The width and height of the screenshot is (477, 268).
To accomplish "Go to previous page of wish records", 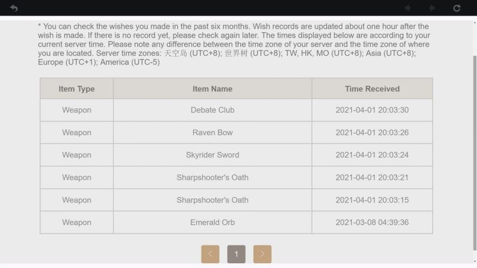I will 210,254.
